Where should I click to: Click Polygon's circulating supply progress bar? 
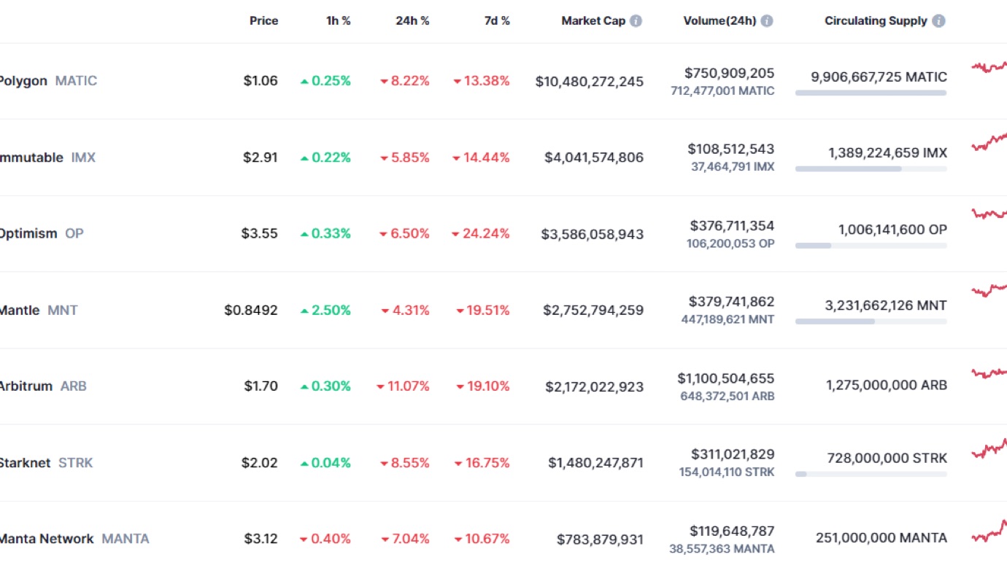coord(871,93)
